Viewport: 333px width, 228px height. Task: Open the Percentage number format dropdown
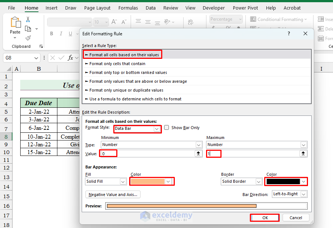tap(240, 19)
